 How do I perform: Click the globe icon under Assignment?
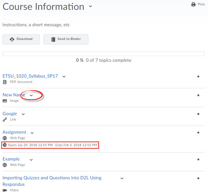pyautogui.click(x=5, y=138)
